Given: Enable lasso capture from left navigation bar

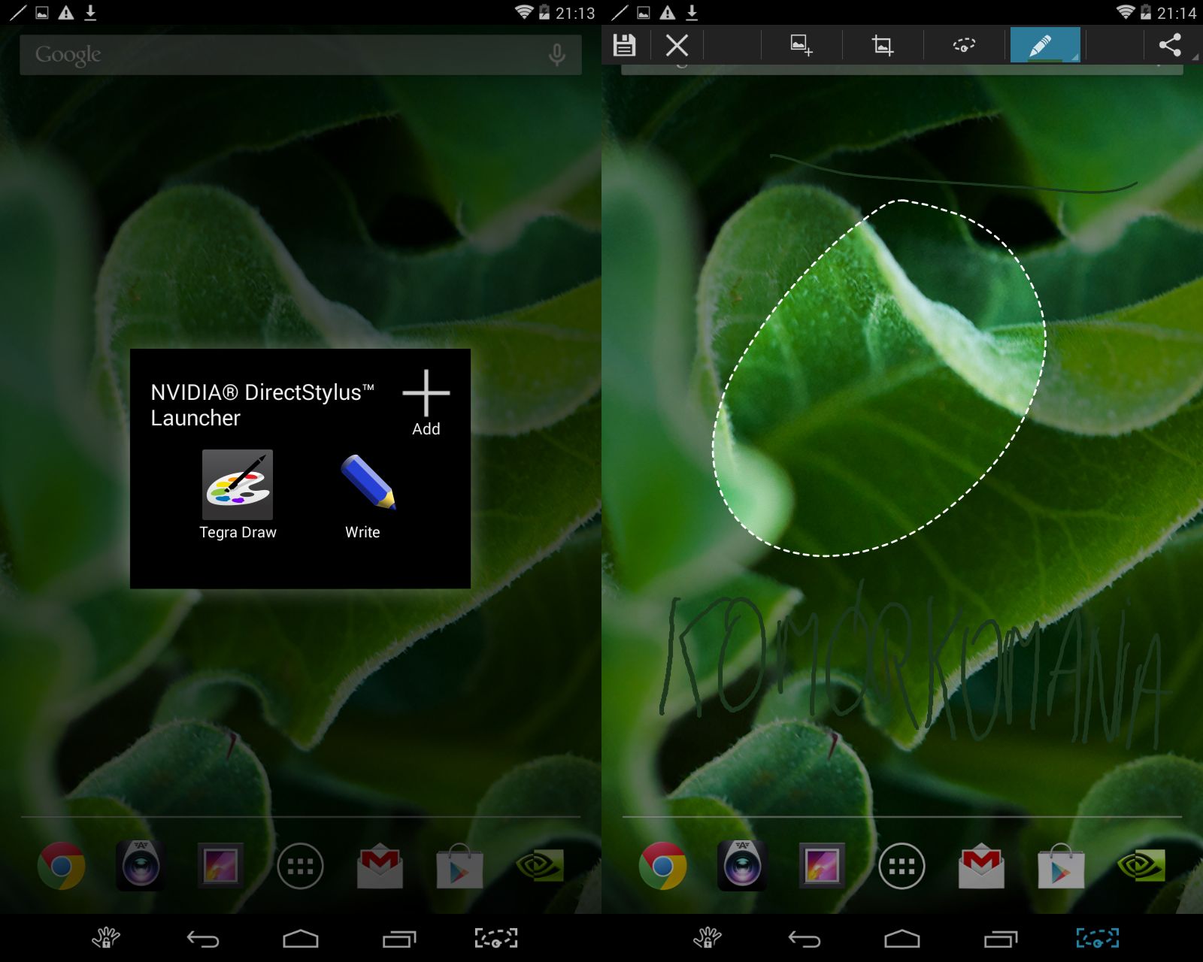Looking at the screenshot, I should pyautogui.click(x=495, y=938).
